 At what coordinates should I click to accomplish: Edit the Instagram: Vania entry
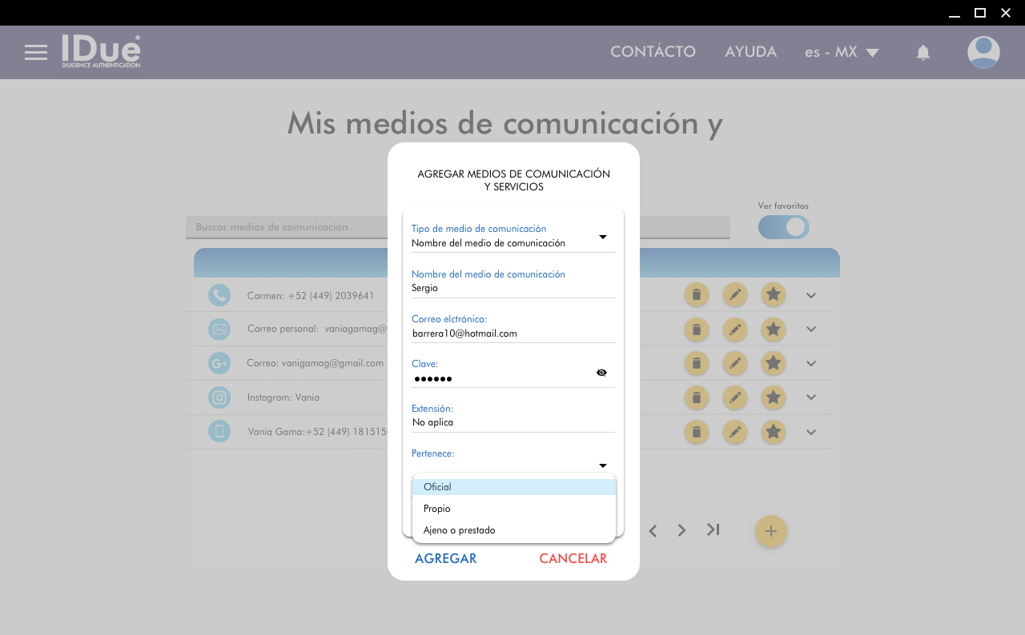click(734, 397)
